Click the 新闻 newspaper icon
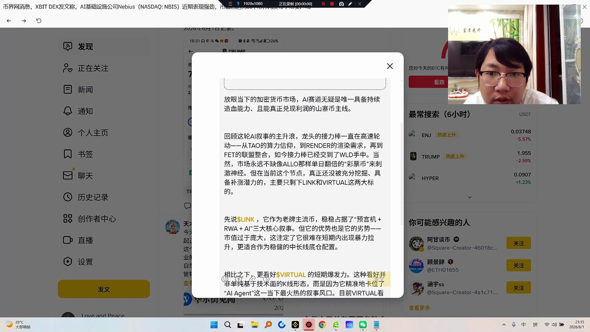590x332 pixels. tap(68, 89)
